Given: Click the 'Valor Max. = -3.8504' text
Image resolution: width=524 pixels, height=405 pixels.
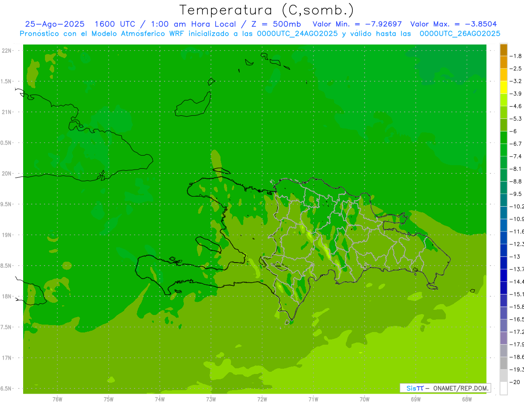Looking at the screenshot, I should pos(454,24).
